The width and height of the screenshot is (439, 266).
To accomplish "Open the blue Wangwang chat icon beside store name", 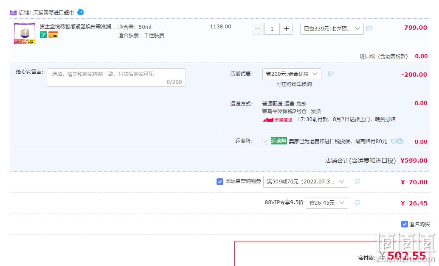I will coord(81,12).
